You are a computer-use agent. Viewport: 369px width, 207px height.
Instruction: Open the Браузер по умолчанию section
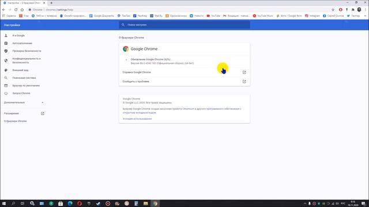(x=26, y=86)
